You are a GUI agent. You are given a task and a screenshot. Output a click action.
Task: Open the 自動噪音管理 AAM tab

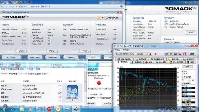(157, 59)
